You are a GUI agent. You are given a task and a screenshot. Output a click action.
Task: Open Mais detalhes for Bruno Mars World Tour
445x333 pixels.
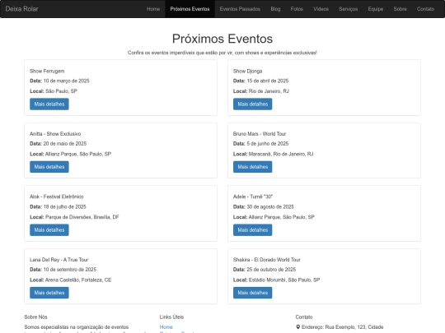pos(253,167)
